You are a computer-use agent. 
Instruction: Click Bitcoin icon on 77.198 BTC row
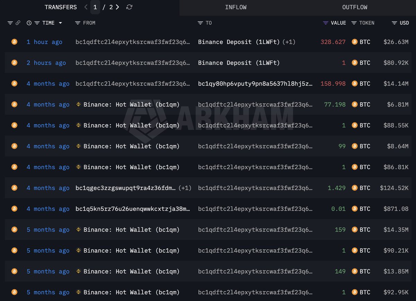coord(14,104)
